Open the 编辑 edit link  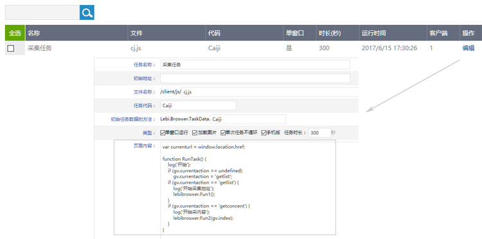468,48
